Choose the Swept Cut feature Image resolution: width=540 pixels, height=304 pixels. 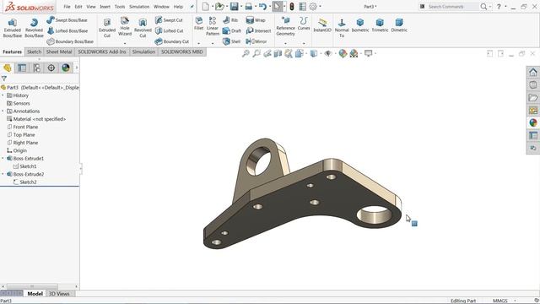pyautogui.click(x=169, y=20)
